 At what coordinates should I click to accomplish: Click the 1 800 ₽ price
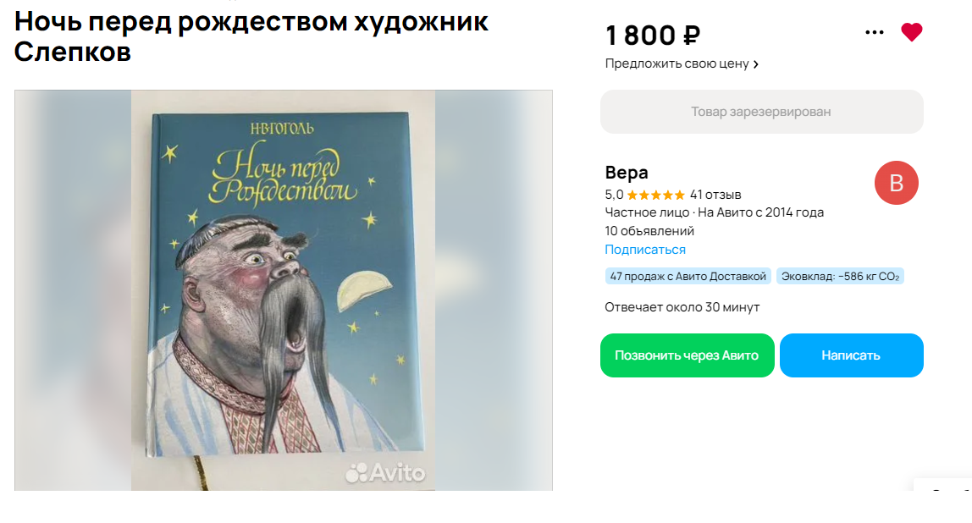tap(653, 36)
